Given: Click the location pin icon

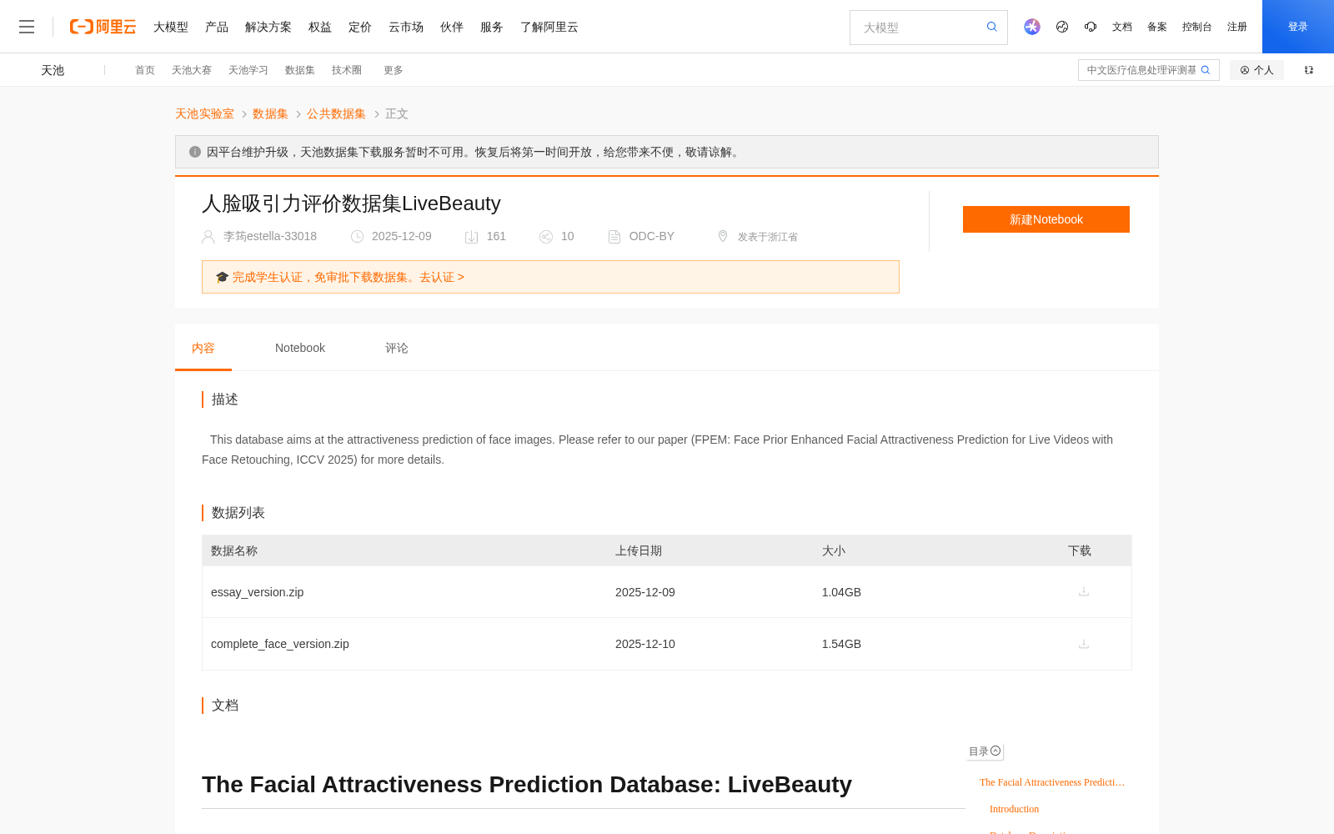Looking at the screenshot, I should [723, 236].
